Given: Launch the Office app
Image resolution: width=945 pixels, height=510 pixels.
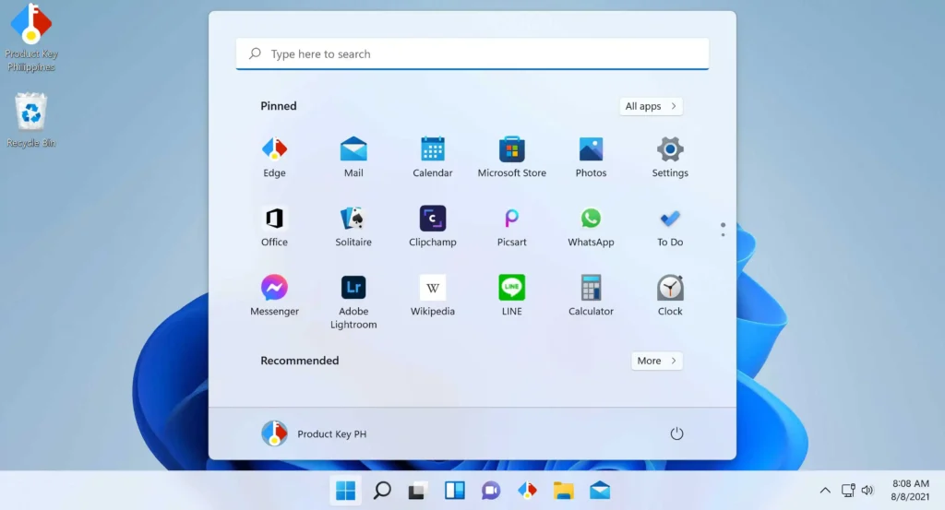Looking at the screenshot, I should click(x=274, y=226).
